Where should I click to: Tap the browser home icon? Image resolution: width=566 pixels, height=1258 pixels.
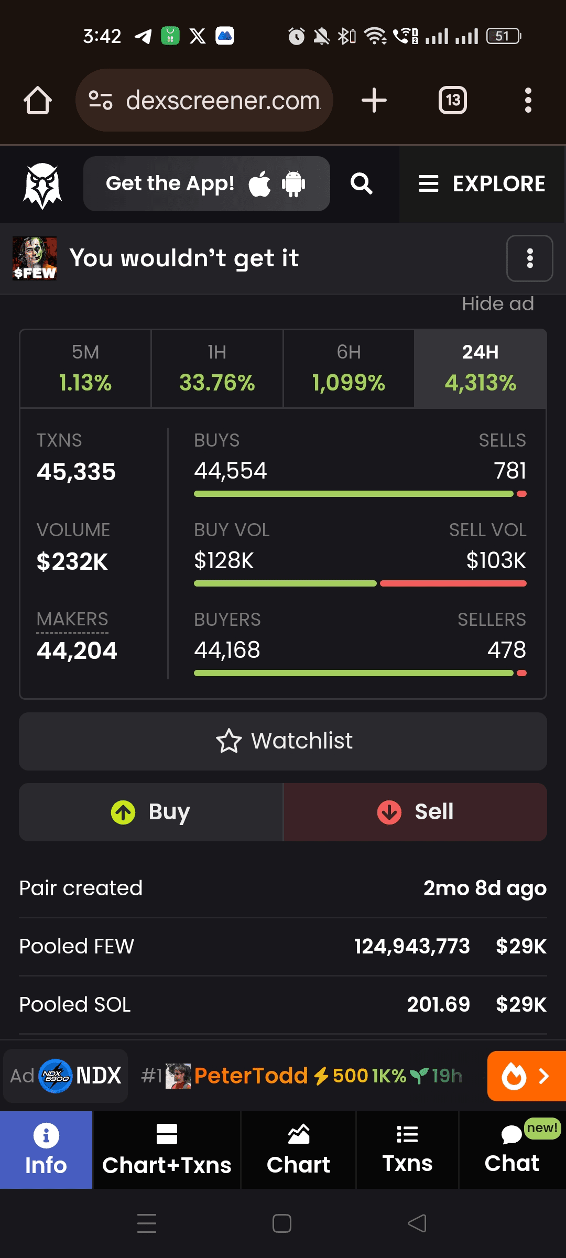(38, 100)
